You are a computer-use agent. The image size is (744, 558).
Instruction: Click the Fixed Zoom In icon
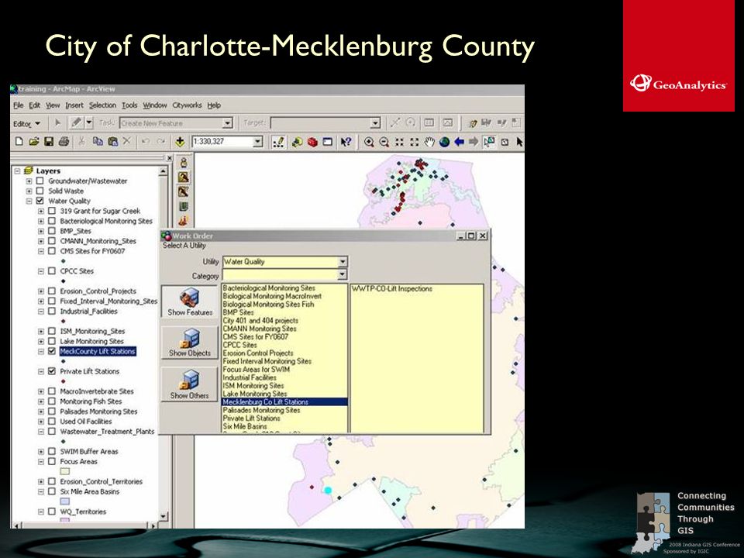click(399, 141)
